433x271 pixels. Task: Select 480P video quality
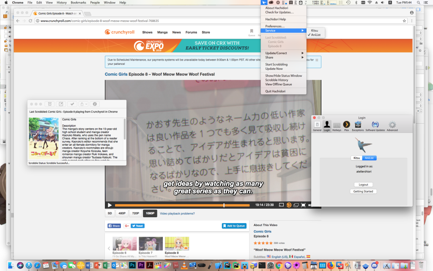coord(122,213)
